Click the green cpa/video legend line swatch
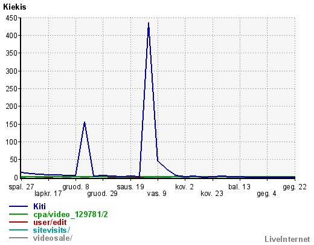 click(x=18, y=214)
